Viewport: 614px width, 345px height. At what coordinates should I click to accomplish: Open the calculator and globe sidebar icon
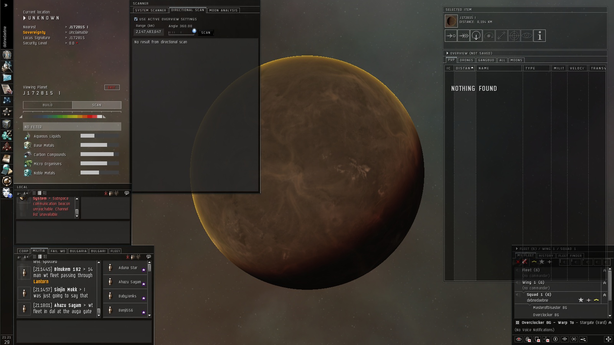tap(7, 169)
